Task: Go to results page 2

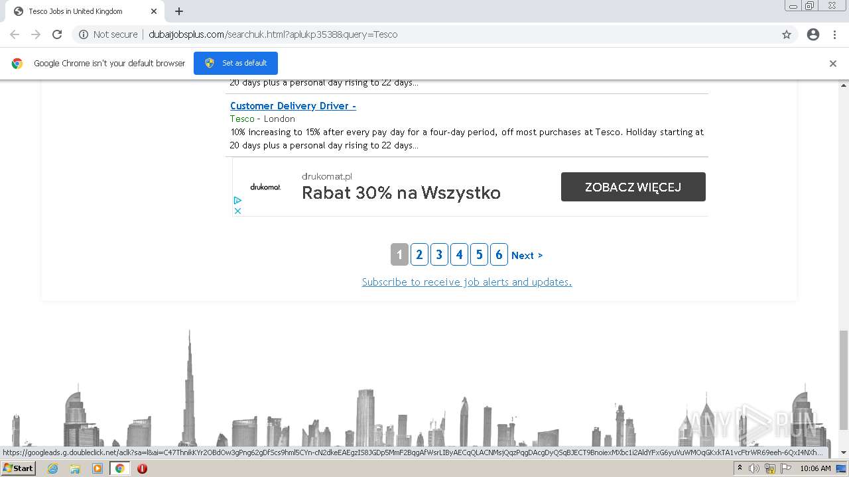Action: coord(419,255)
